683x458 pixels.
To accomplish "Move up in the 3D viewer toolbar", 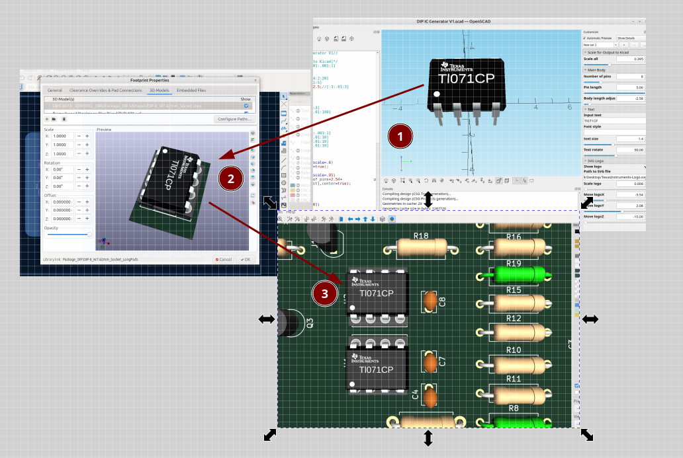I will 365,219.
